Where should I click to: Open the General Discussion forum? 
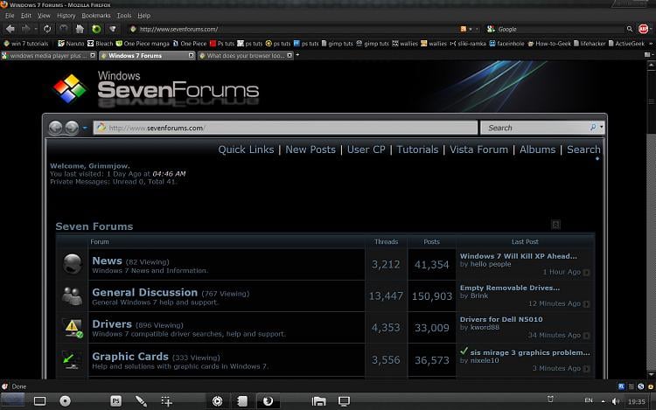[x=144, y=292]
